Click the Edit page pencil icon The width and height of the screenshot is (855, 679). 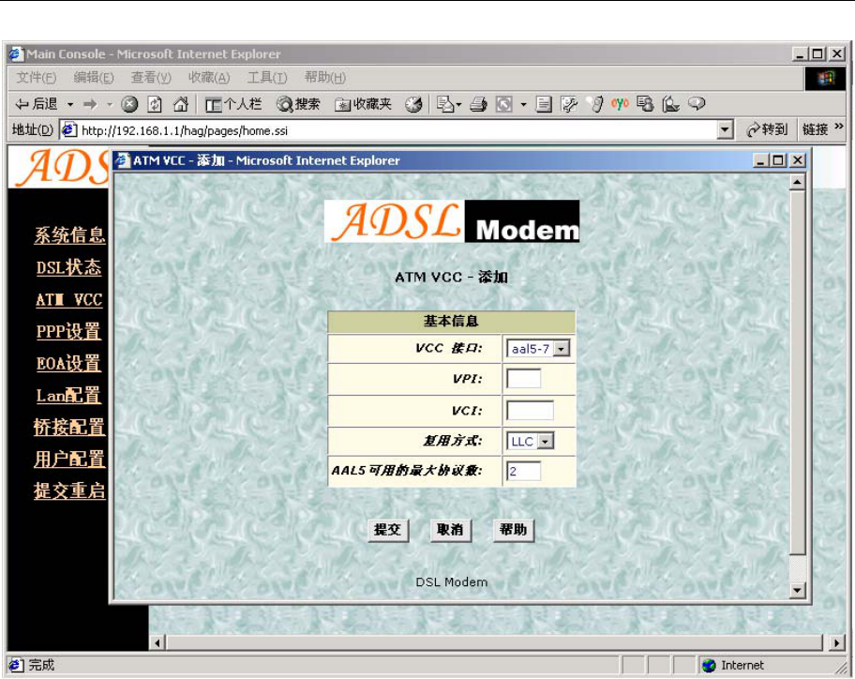(x=569, y=103)
